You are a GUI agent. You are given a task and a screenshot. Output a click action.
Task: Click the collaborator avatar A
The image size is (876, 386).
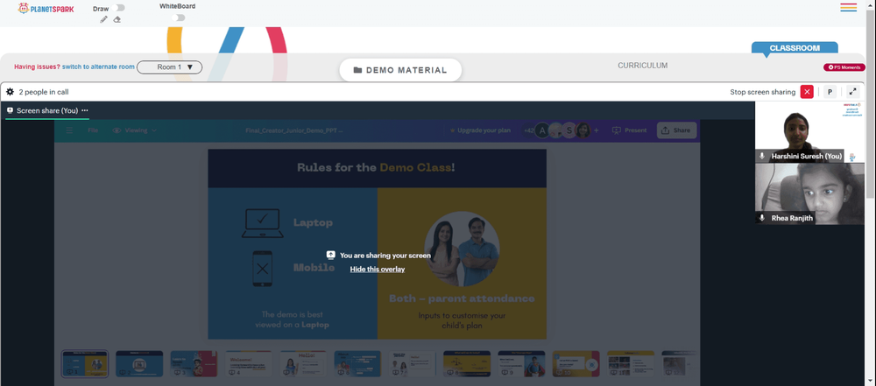pos(542,130)
